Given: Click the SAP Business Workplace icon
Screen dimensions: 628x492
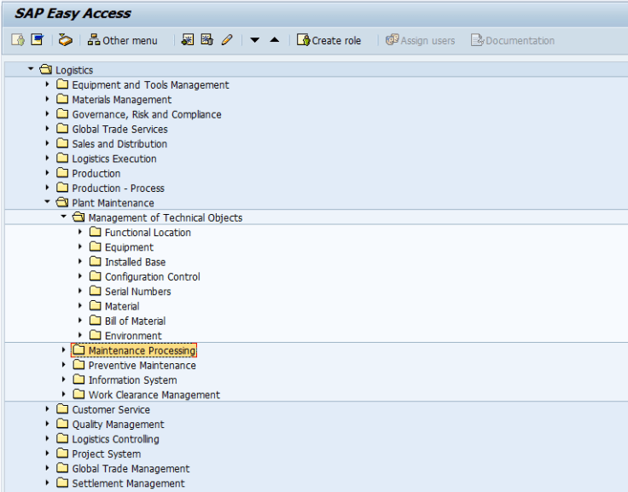Looking at the screenshot, I should point(66,40).
